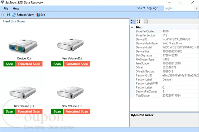Viewport: 199px width, 132px height.
Task: Select the TotalSpace property row
Action: 167,95
